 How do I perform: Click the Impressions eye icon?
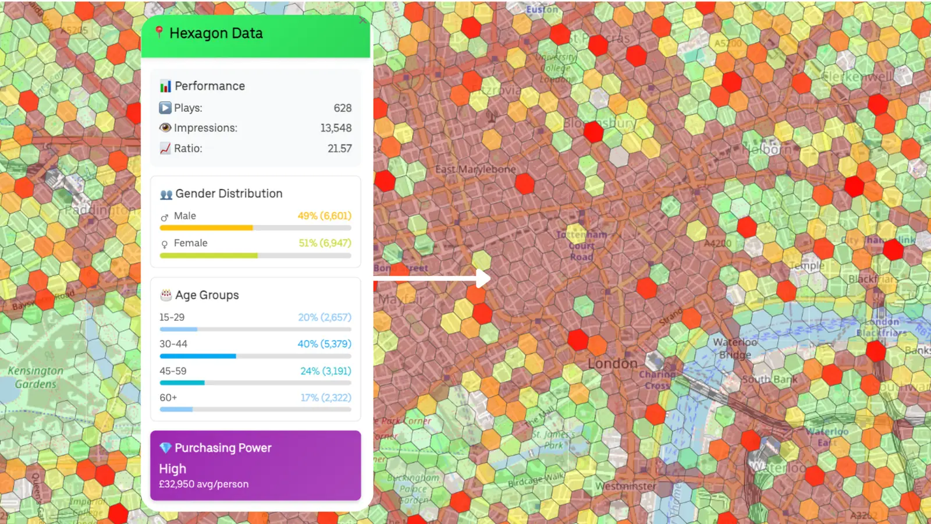coord(165,128)
